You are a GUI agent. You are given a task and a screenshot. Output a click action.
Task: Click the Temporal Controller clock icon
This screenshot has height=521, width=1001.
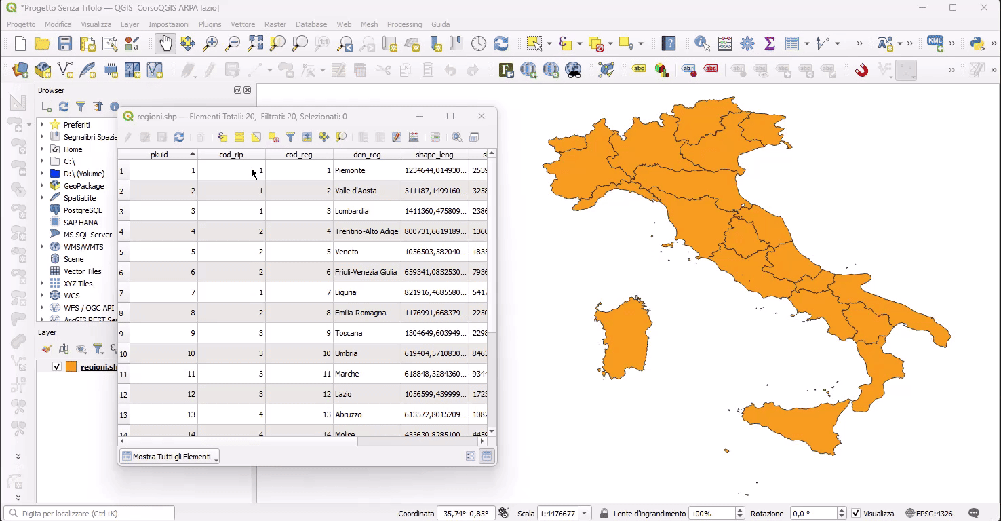click(479, 44)
